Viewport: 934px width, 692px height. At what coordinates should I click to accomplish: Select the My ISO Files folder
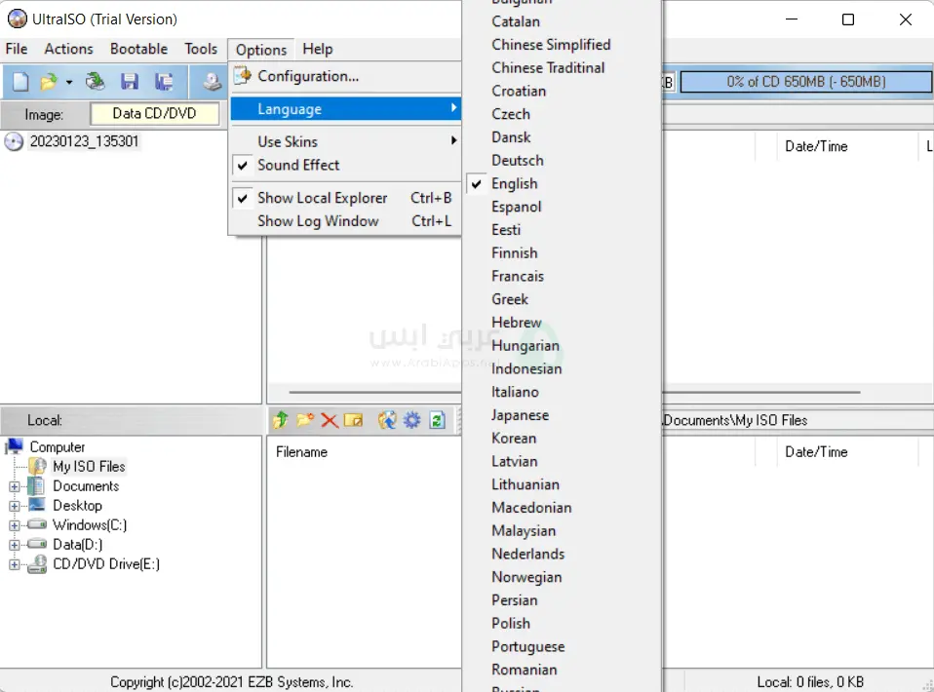click(89, 467)
